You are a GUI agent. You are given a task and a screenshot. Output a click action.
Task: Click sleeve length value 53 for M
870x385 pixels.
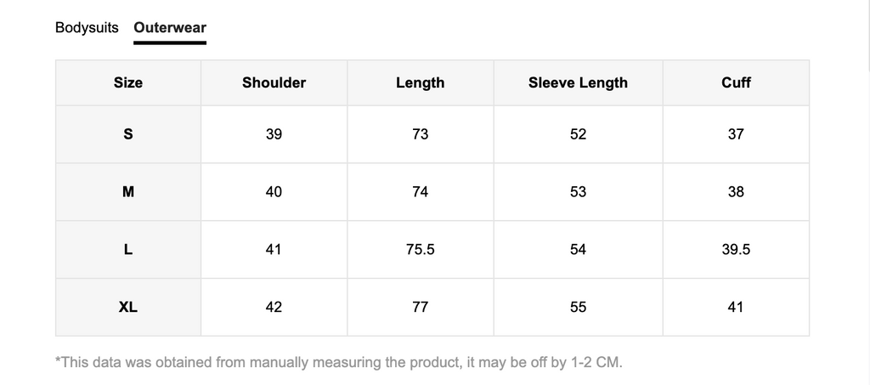point(578,192)
